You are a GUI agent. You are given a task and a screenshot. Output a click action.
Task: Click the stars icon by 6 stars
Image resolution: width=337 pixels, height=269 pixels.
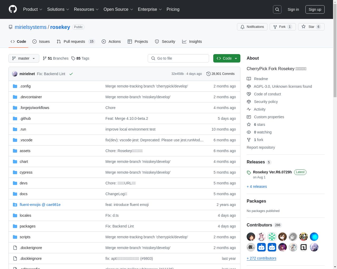pyautogui.click(x=249, y=125)
